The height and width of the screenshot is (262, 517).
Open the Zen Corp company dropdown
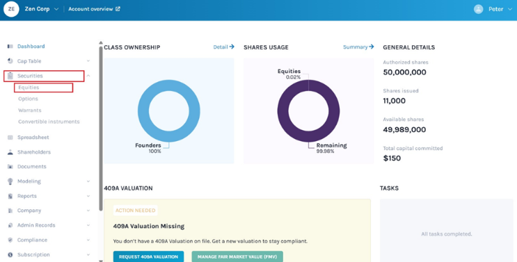click(56, 9)
